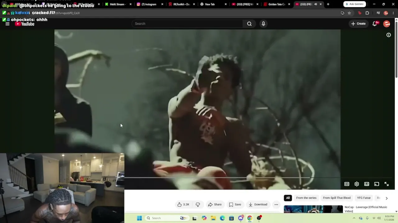This screenshot has height=223, width=398.
Task: Go to the YouTube home logo
Action: pos(25,24)
